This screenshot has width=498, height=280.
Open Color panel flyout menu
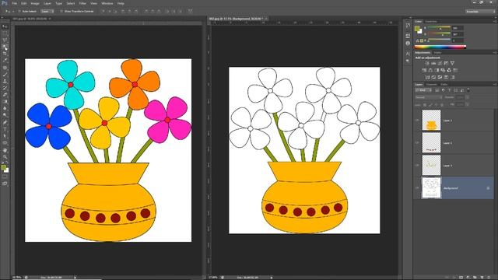coord(495,22)
